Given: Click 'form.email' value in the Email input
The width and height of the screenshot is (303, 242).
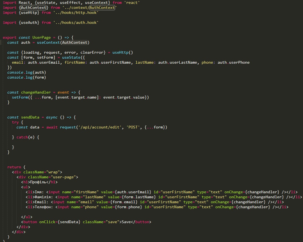Looking at the screenshot, I should (x=124, y=202).
